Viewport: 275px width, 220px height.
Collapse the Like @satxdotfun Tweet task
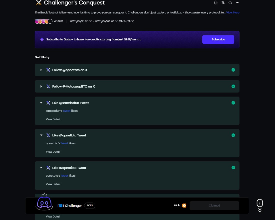(41, 103)
